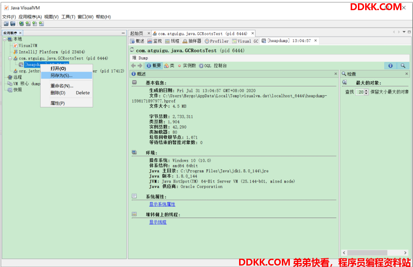Choose 重命名(N)... in the context menu
This screenshot has height=267, width=413.
(66, 86)
